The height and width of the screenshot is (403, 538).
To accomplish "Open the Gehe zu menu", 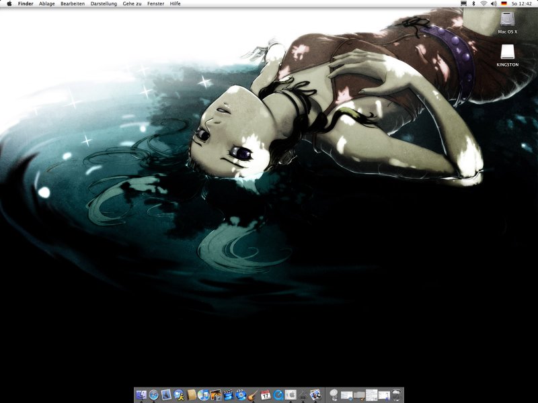I will [x=132, y=3].
